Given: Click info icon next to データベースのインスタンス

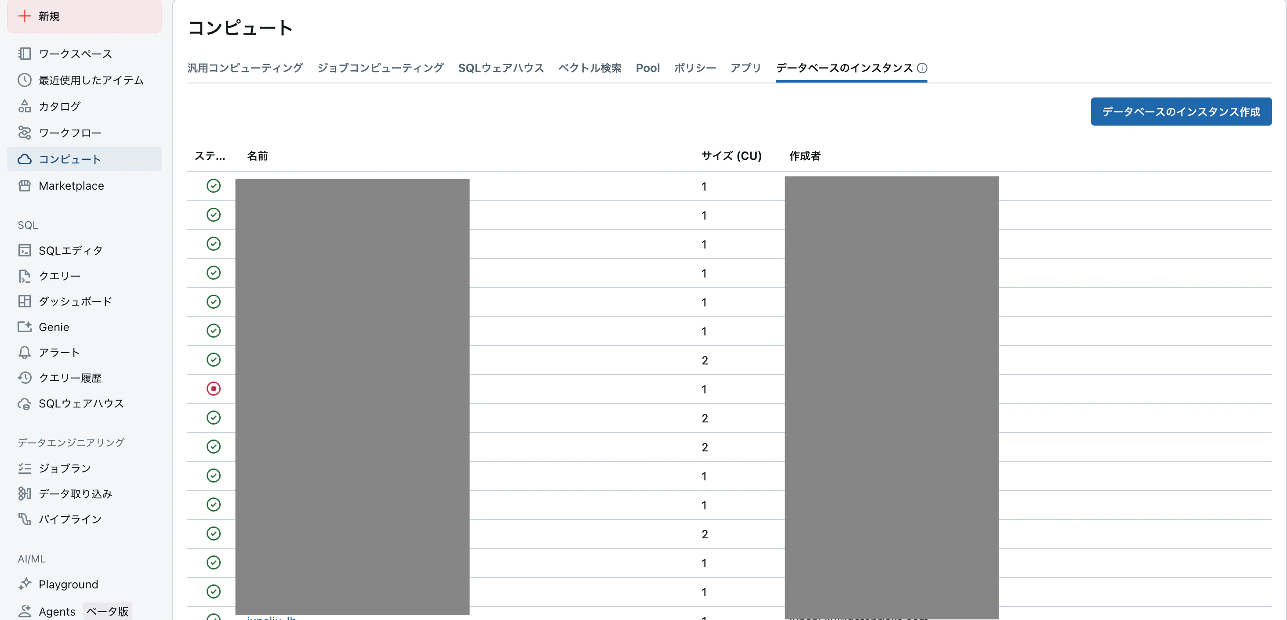Looking at the screenshot, I should coord(922,68).
